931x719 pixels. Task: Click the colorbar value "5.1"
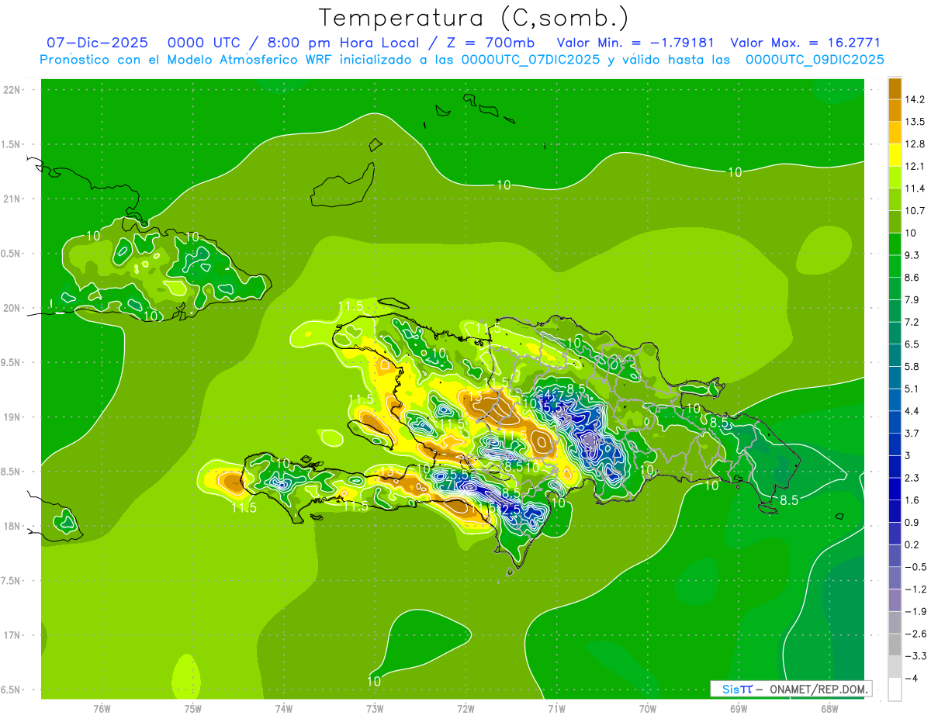coord(912,389)
